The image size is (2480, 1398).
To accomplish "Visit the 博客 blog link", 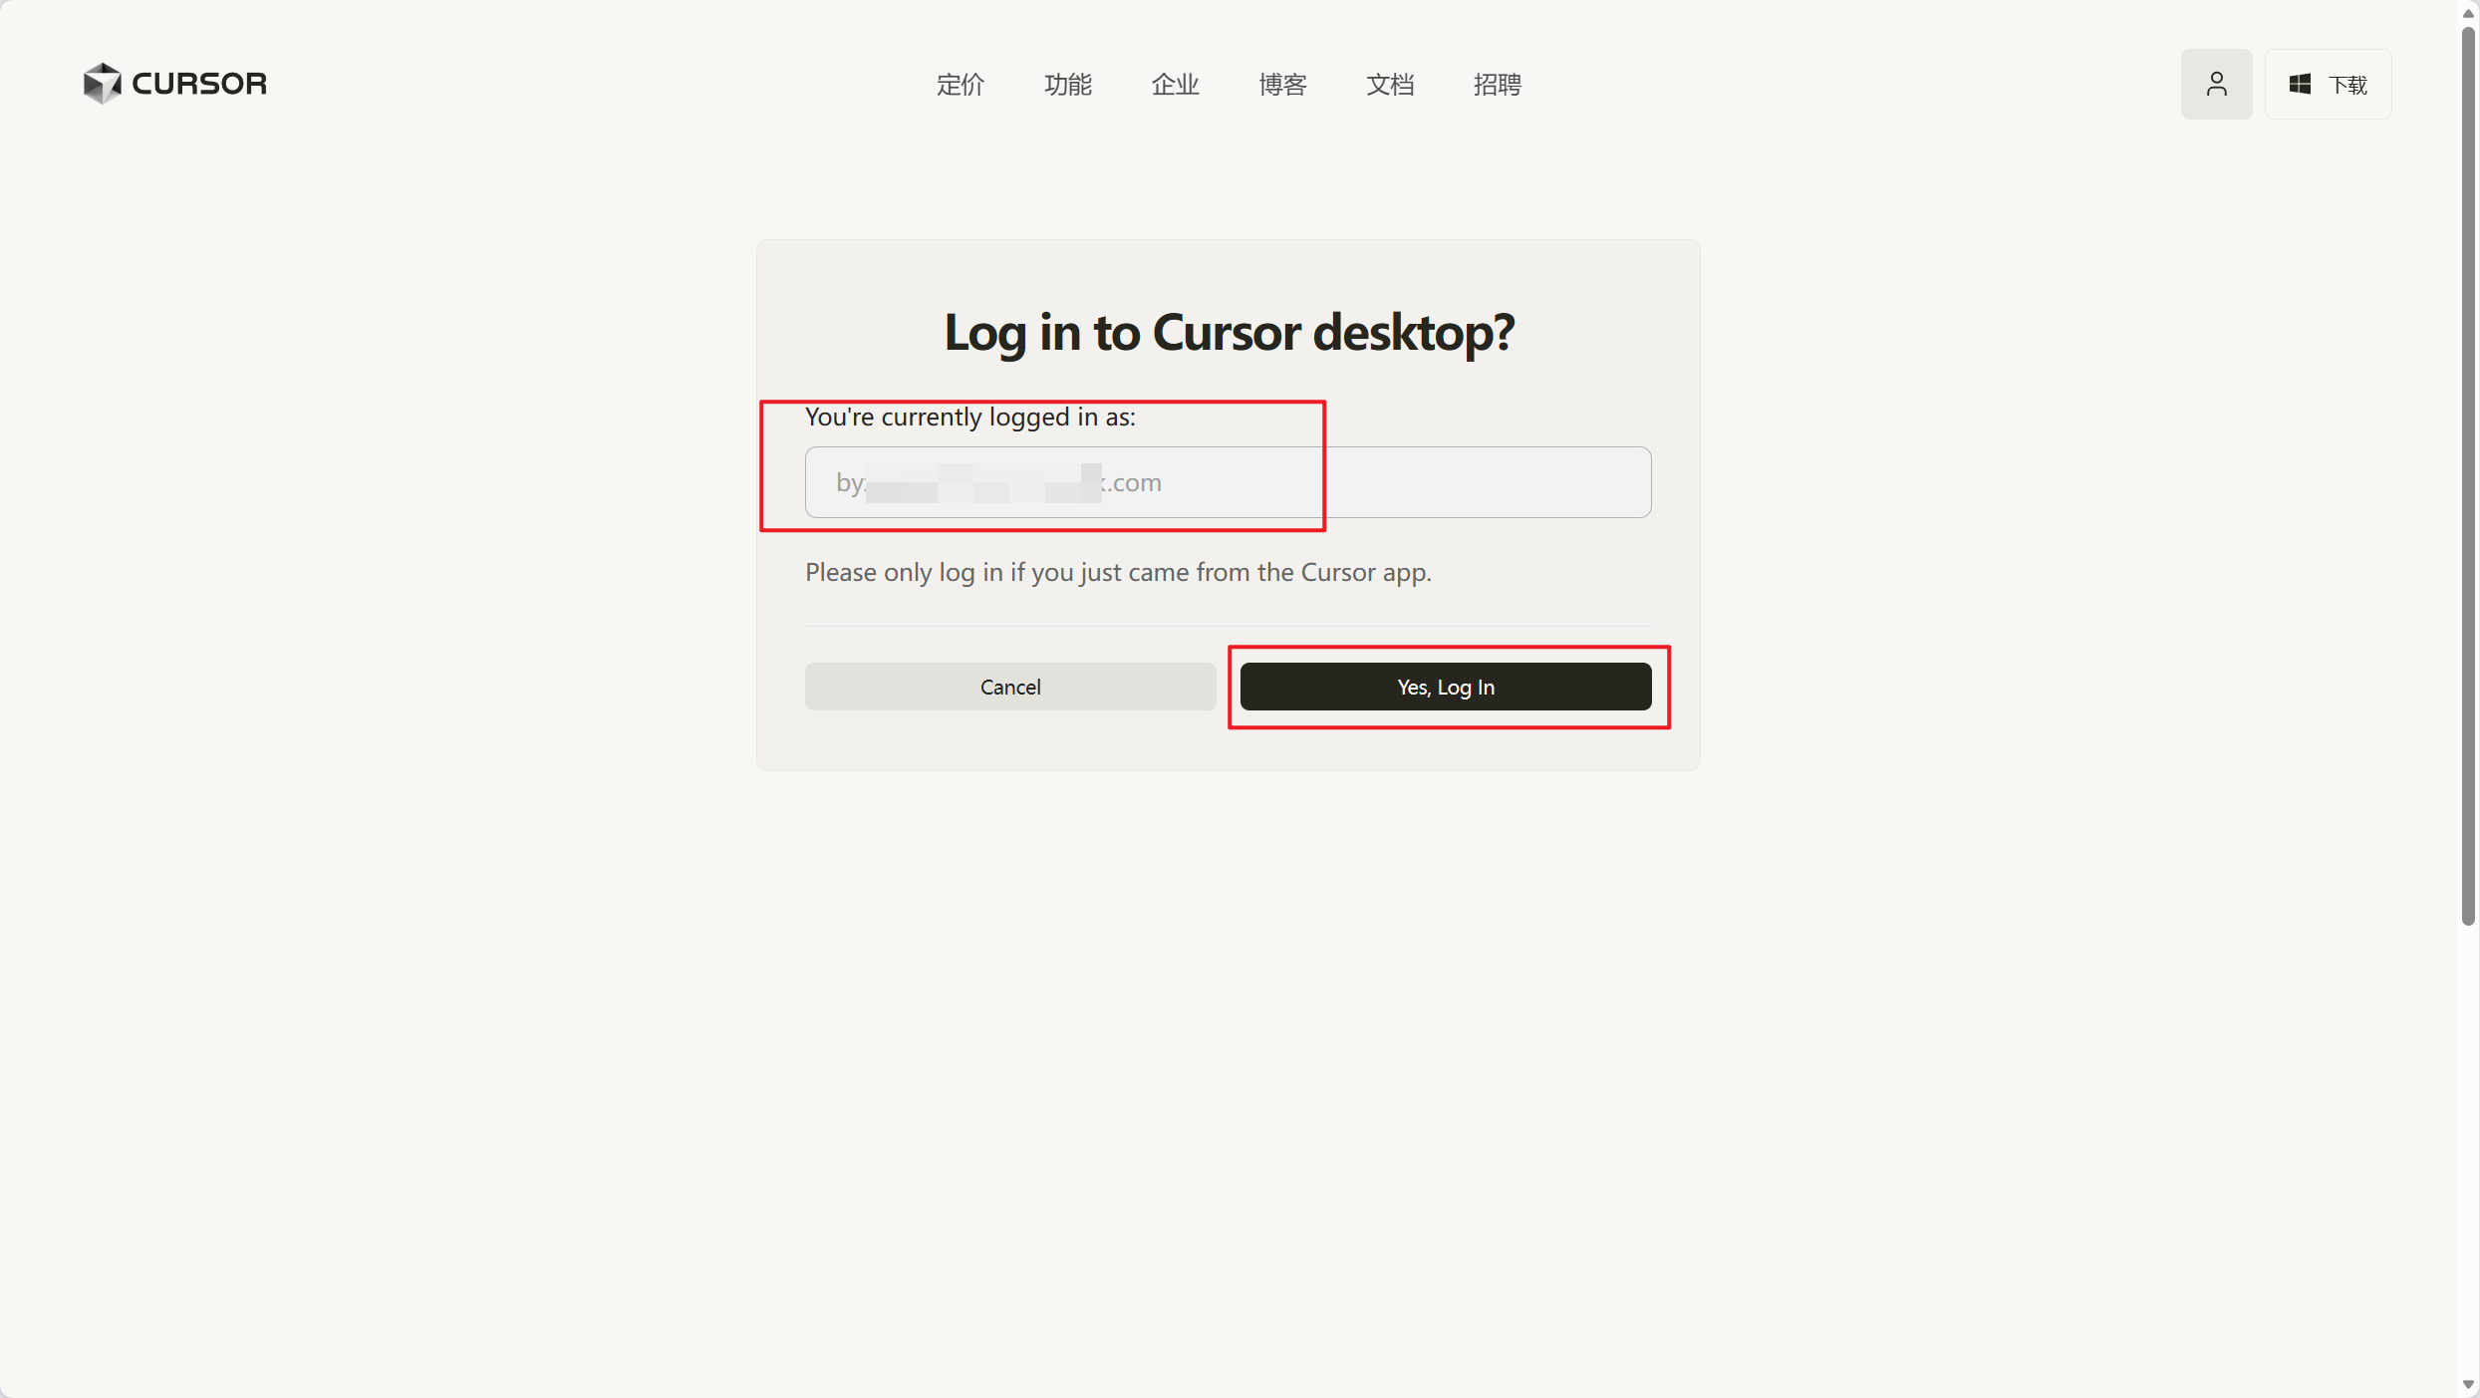I will tap(1281, 85).
